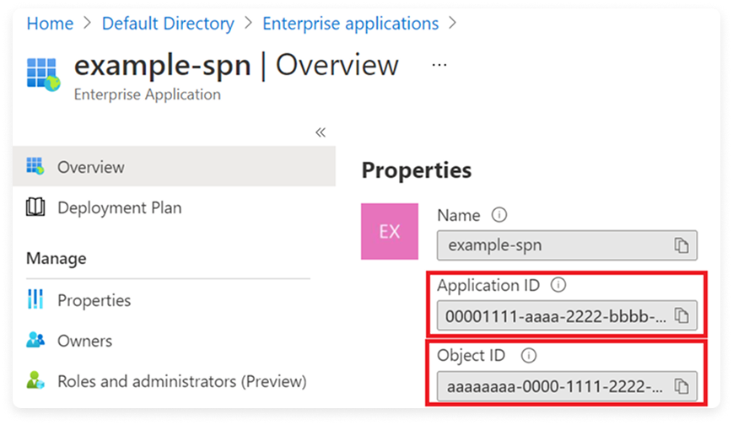
Task: Click the Enterprise Application subtitle text
Action: click(x=148, y=94)
